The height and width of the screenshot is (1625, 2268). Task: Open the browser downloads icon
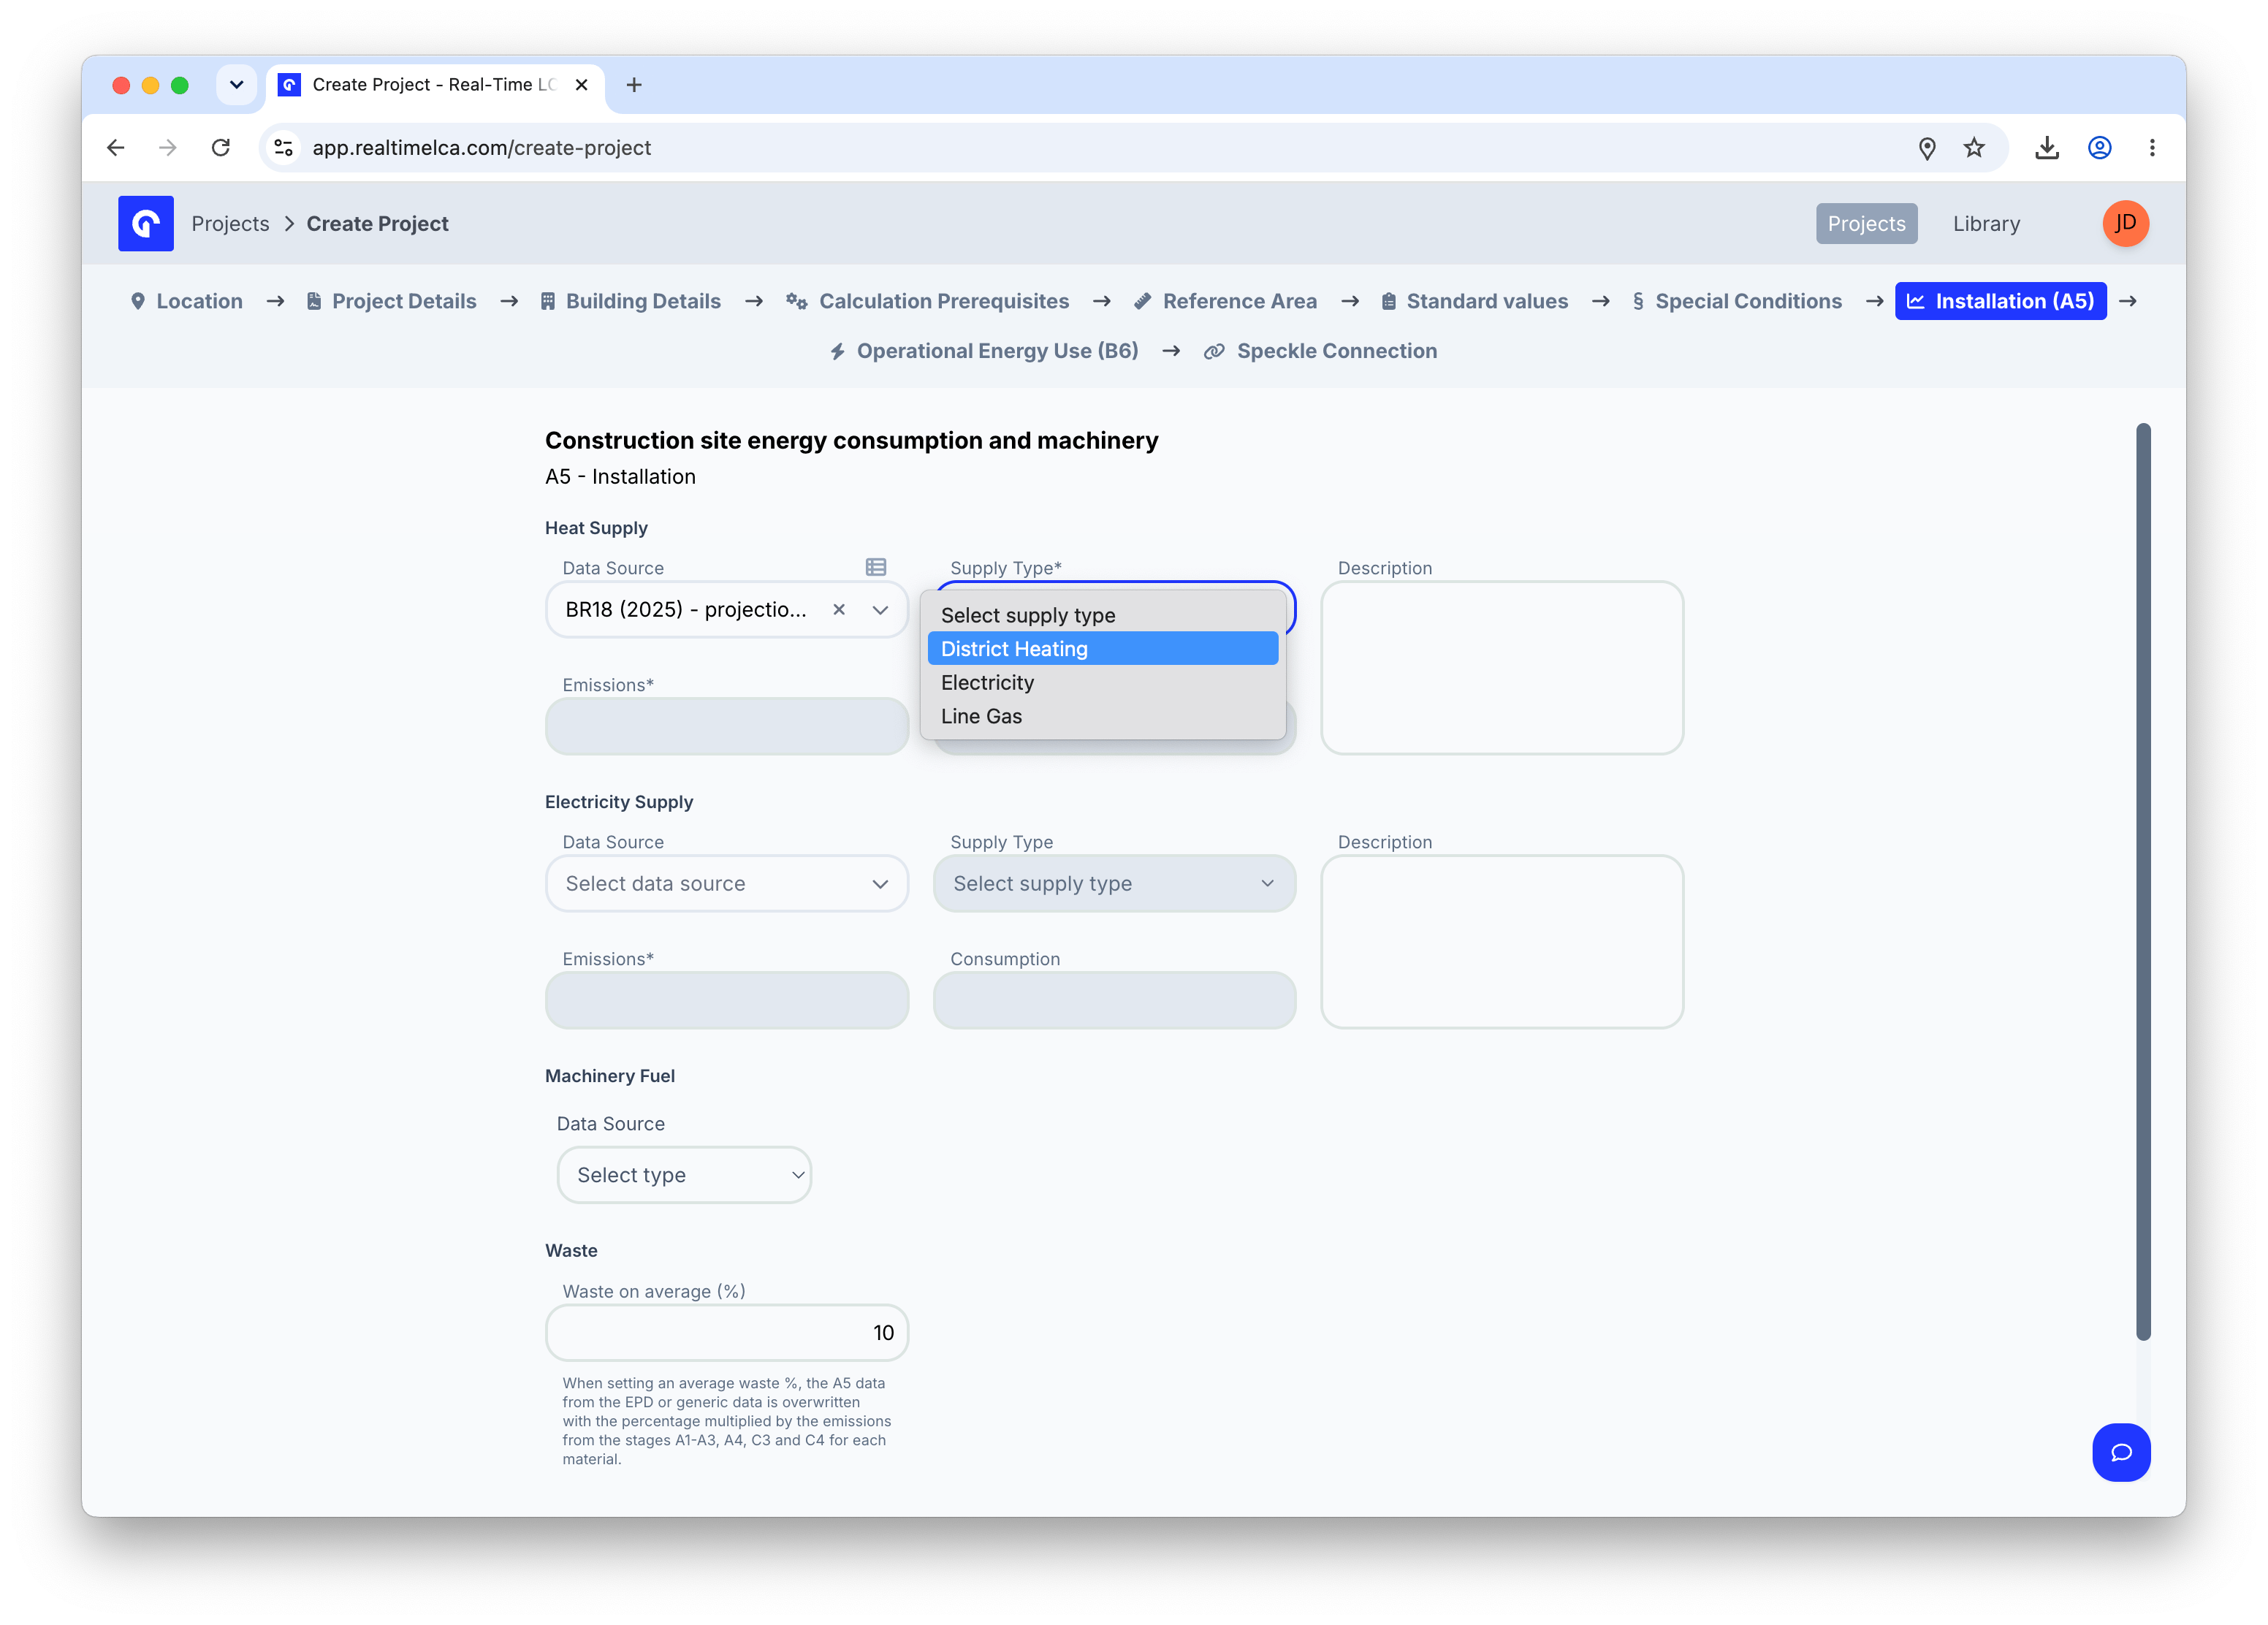tap(2047, 148)
